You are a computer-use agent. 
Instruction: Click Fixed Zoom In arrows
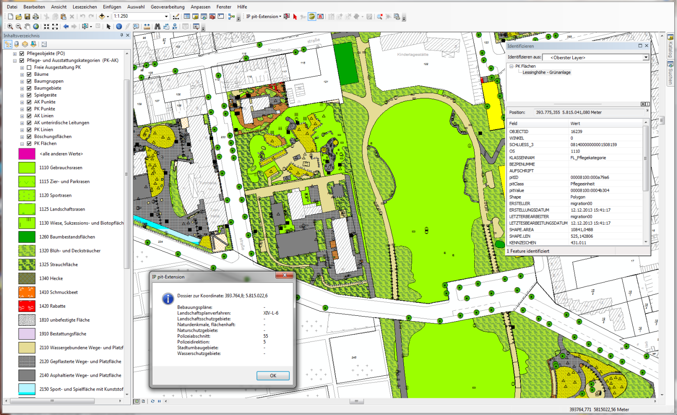click(46, 27)
